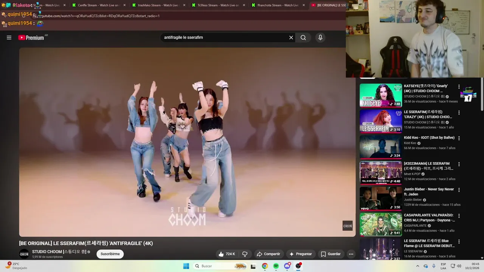This screenshot has height=272, width=484.
Task: Open the ESP LAA language switcher
Action: [443, 266]
